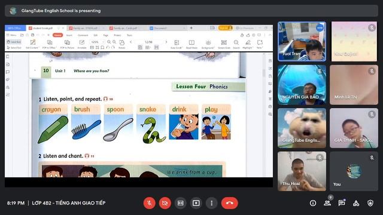Click the Go Premium button
This screenshot has width=383, height=215.
pos(245,28)
